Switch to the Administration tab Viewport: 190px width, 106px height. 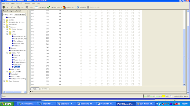click(x=20, y=15)
